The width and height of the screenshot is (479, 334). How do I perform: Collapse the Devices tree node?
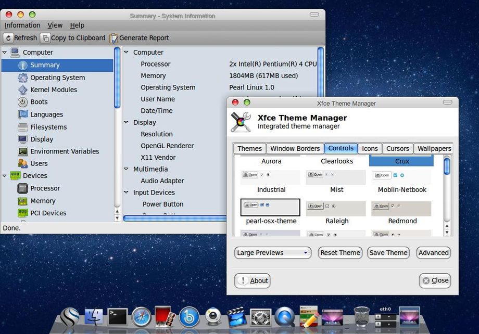5,176
